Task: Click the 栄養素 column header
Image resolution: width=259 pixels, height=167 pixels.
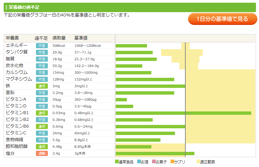Action: pos(12,38)
